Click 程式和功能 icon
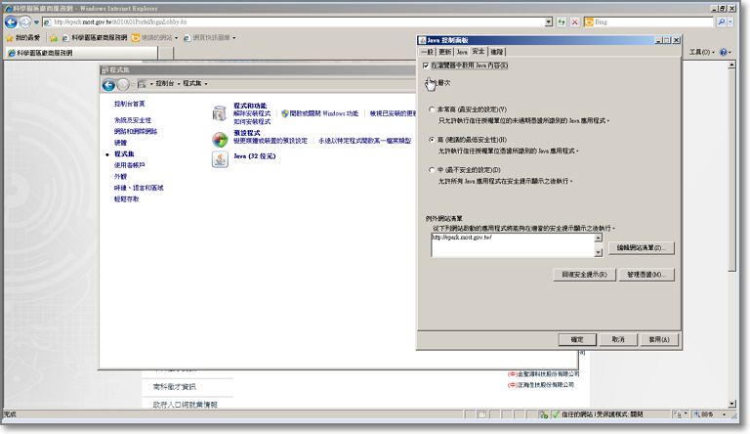 [x=220, y=113]
